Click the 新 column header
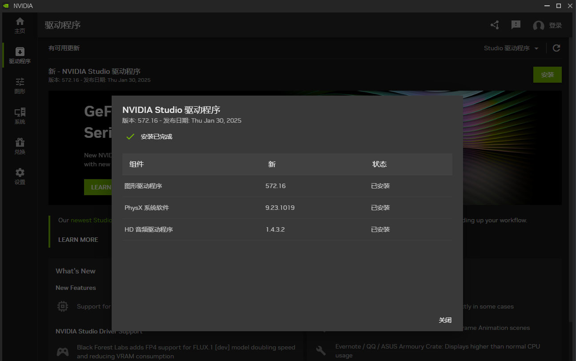This screenshot has height=361, width=576. point(272,164)
